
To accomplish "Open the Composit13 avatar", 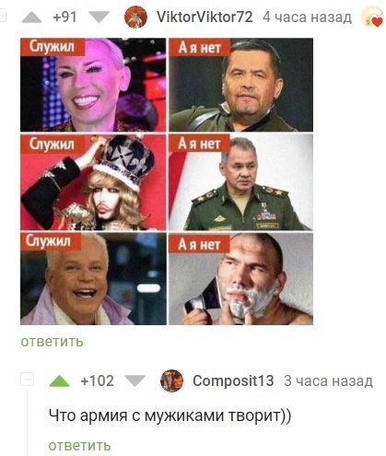I will (171, 380).
